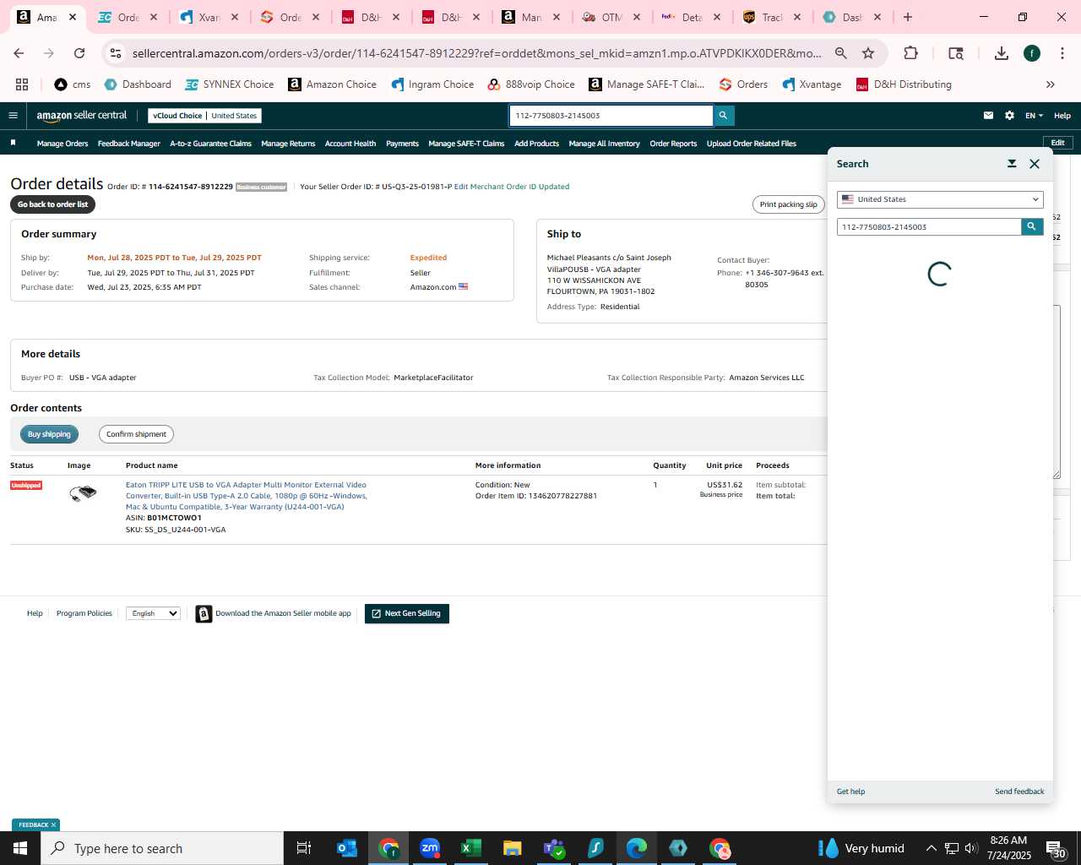This screenshot has height=865, width=1081.
Task: Click the Buy shipping button
Action: click(49, 434)
